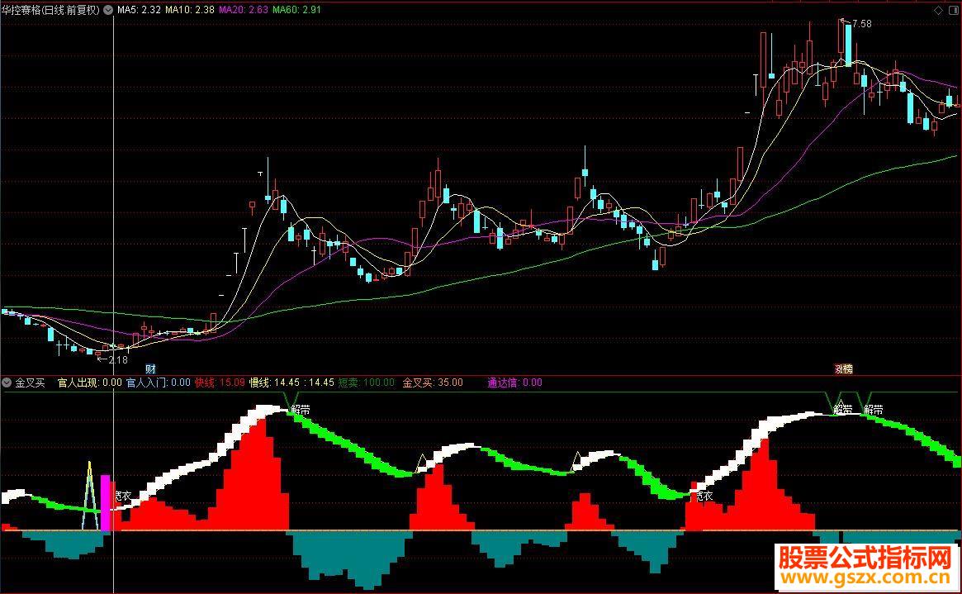Click the 快线: 15.09 readout
Image resolution: width=962 pixels, height=594 pixels.
point(220,383)
